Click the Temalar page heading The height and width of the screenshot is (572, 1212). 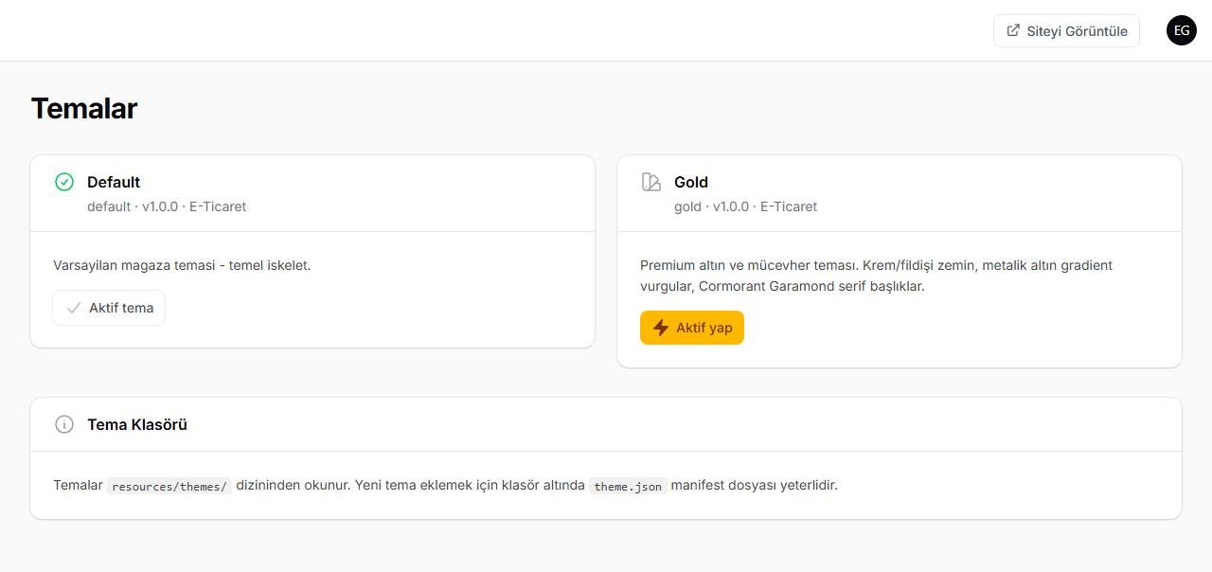click(x=84, y=109)
